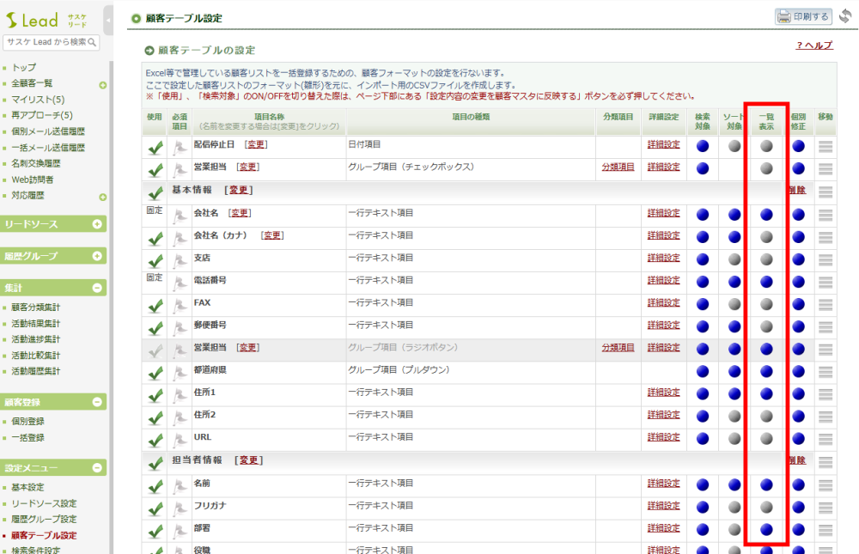The width and height of the screenshot is (859, 554).
Task: Toggle 検索対象 dot for 都道府県 row
Action: coord(703,371)
